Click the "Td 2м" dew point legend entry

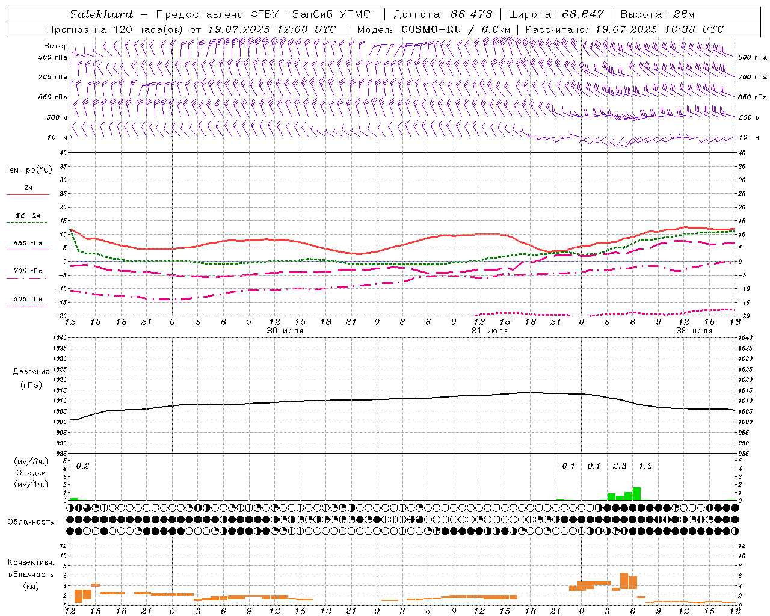click(x=28, y=215)
